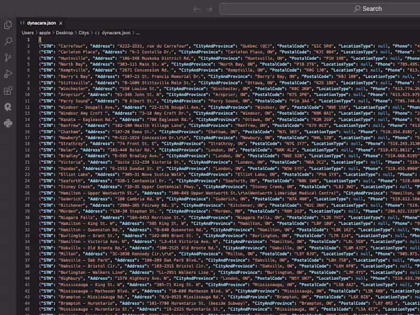Viewport: 420px width, 315px height.
Task: Click the Go Forward arrow
Action: coord(209,9)
